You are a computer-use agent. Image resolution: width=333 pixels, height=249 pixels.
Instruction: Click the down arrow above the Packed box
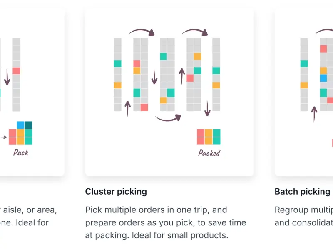208,107
